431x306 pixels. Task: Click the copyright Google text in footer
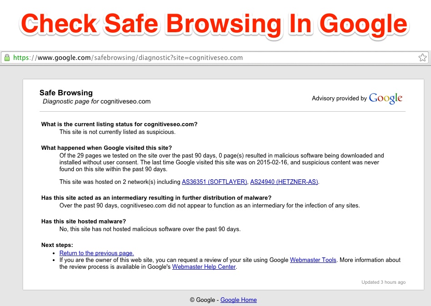pos(203,300)
